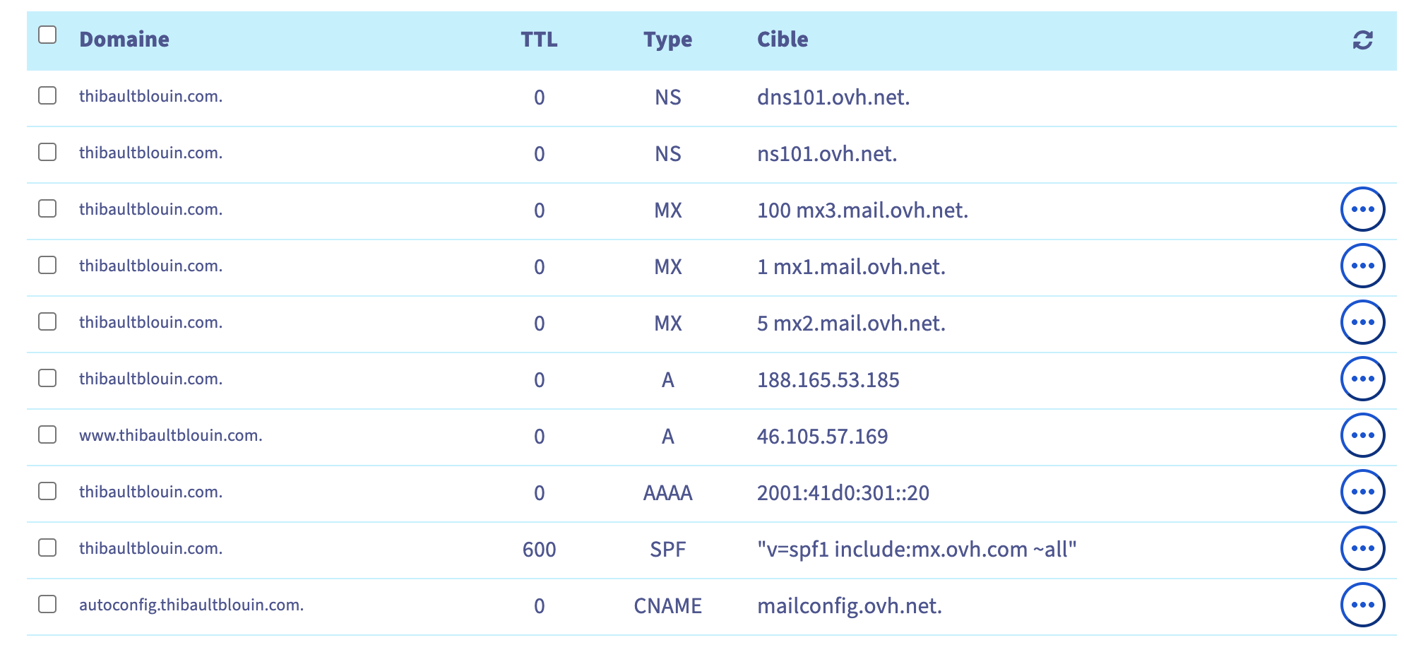Click the autoconfig.thibaultblouin.com. domain text
The image size is (1404, 657).
[191, 605]
